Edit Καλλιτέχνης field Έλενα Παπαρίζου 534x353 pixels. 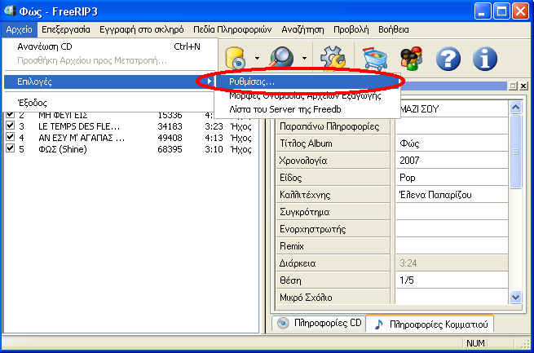click(452, 195)
